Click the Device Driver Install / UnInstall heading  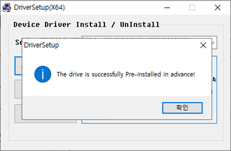point(86,25)
